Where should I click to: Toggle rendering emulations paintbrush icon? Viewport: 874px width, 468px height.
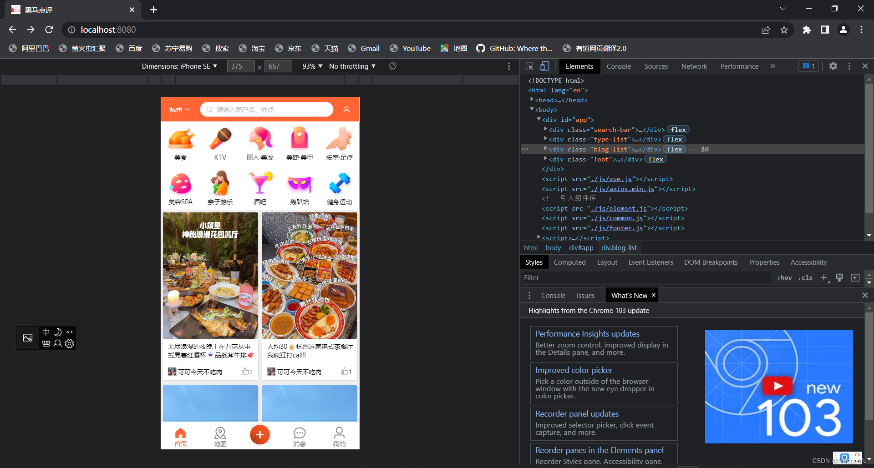click(839, 277)
